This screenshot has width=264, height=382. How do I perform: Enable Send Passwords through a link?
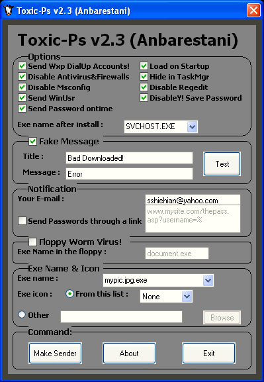point(22,221)
